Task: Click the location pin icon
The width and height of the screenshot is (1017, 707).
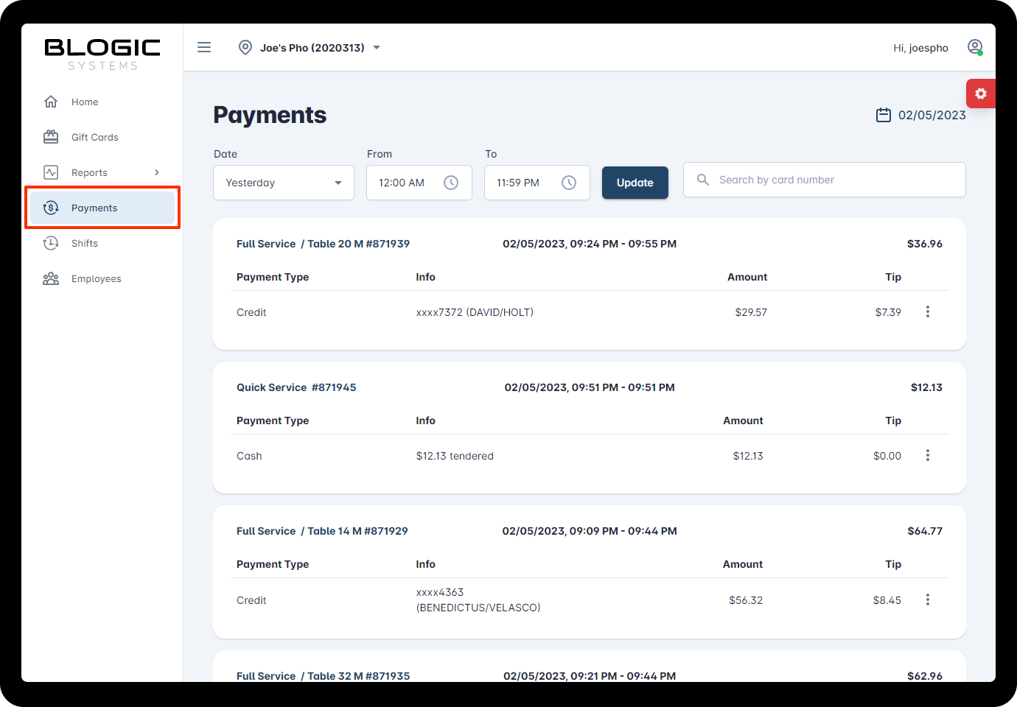Action: tap(245, 47)
